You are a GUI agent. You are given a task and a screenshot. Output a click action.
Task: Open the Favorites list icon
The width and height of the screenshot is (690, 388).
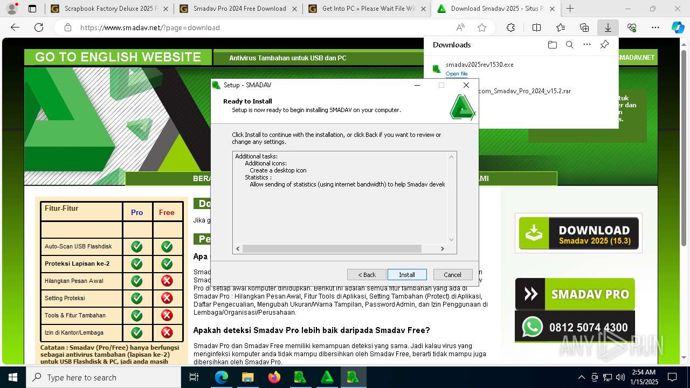pyautogui.click(x=561, y=27)
